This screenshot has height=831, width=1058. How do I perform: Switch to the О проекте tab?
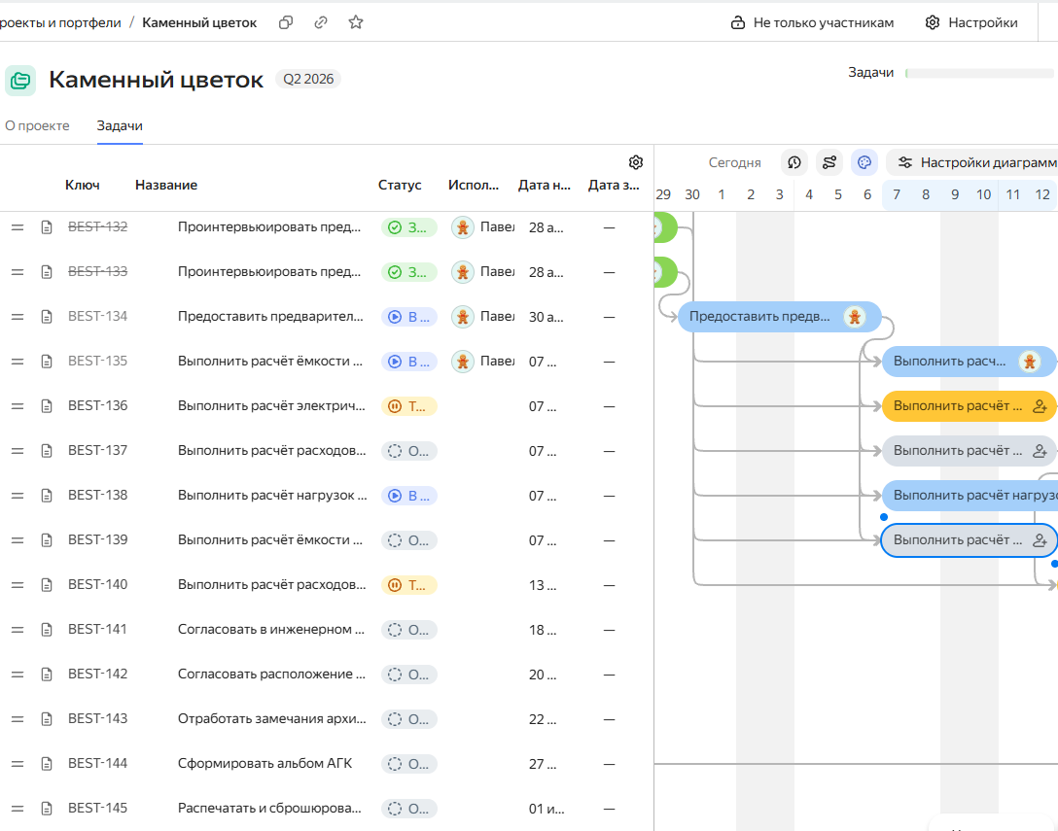(x=37, y=125)
